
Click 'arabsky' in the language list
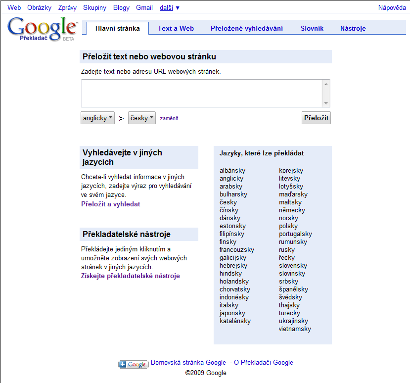[x=231, y=186]
